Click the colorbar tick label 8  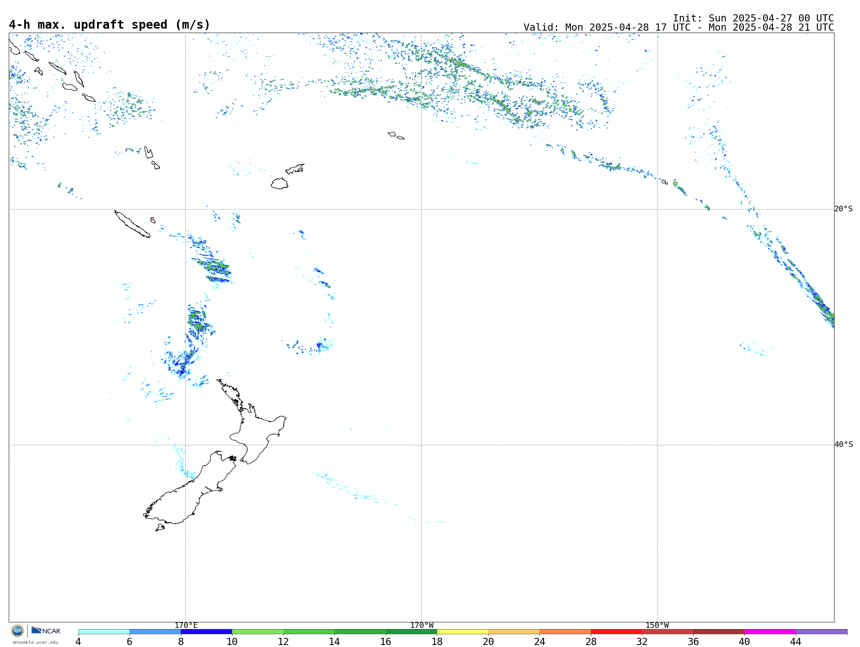click(x=181, y=642)
